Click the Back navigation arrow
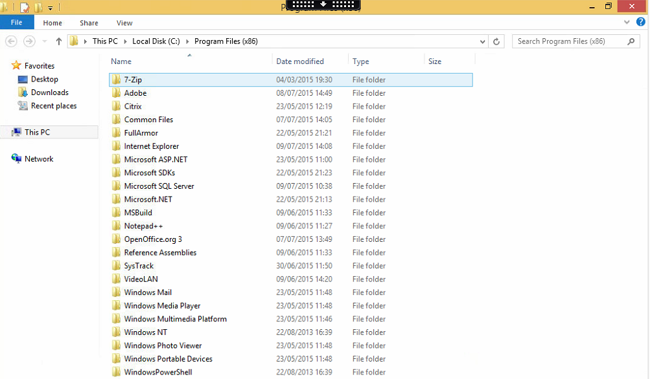 point(11,41)
